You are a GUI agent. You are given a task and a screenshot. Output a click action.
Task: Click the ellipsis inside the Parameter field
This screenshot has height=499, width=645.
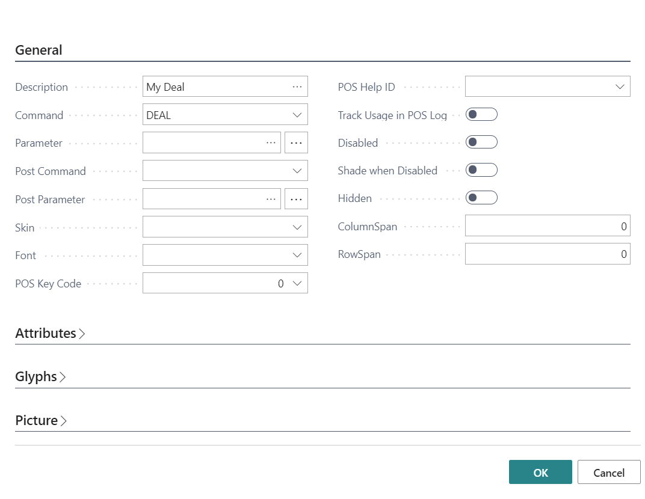[x=271, y=143]
